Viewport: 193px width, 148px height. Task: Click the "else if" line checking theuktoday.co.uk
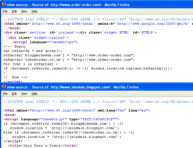69,132
